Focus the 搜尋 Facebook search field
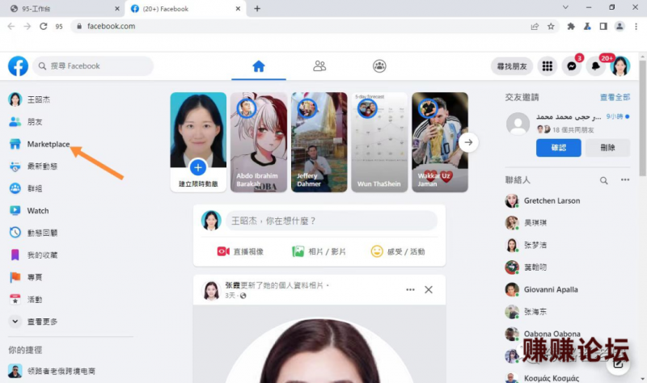The height and width of the screenshot is (383, 647). 93,66
